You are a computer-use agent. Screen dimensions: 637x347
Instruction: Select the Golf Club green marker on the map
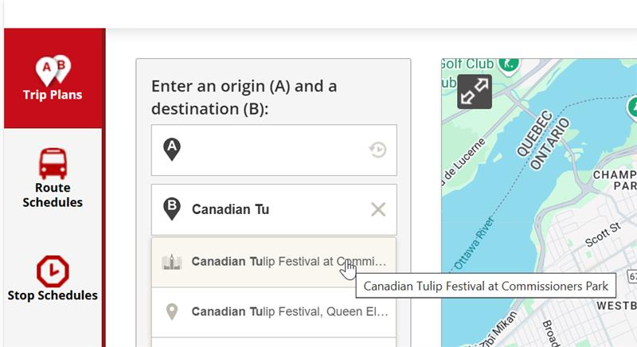[x=509, y=65]
